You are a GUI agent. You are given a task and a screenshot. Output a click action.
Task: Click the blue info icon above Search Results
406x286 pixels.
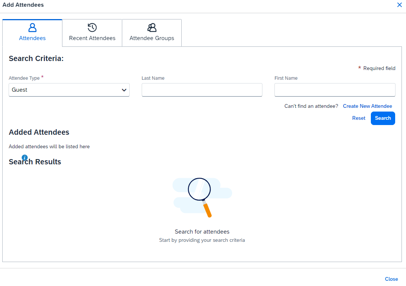click(25, 158)
